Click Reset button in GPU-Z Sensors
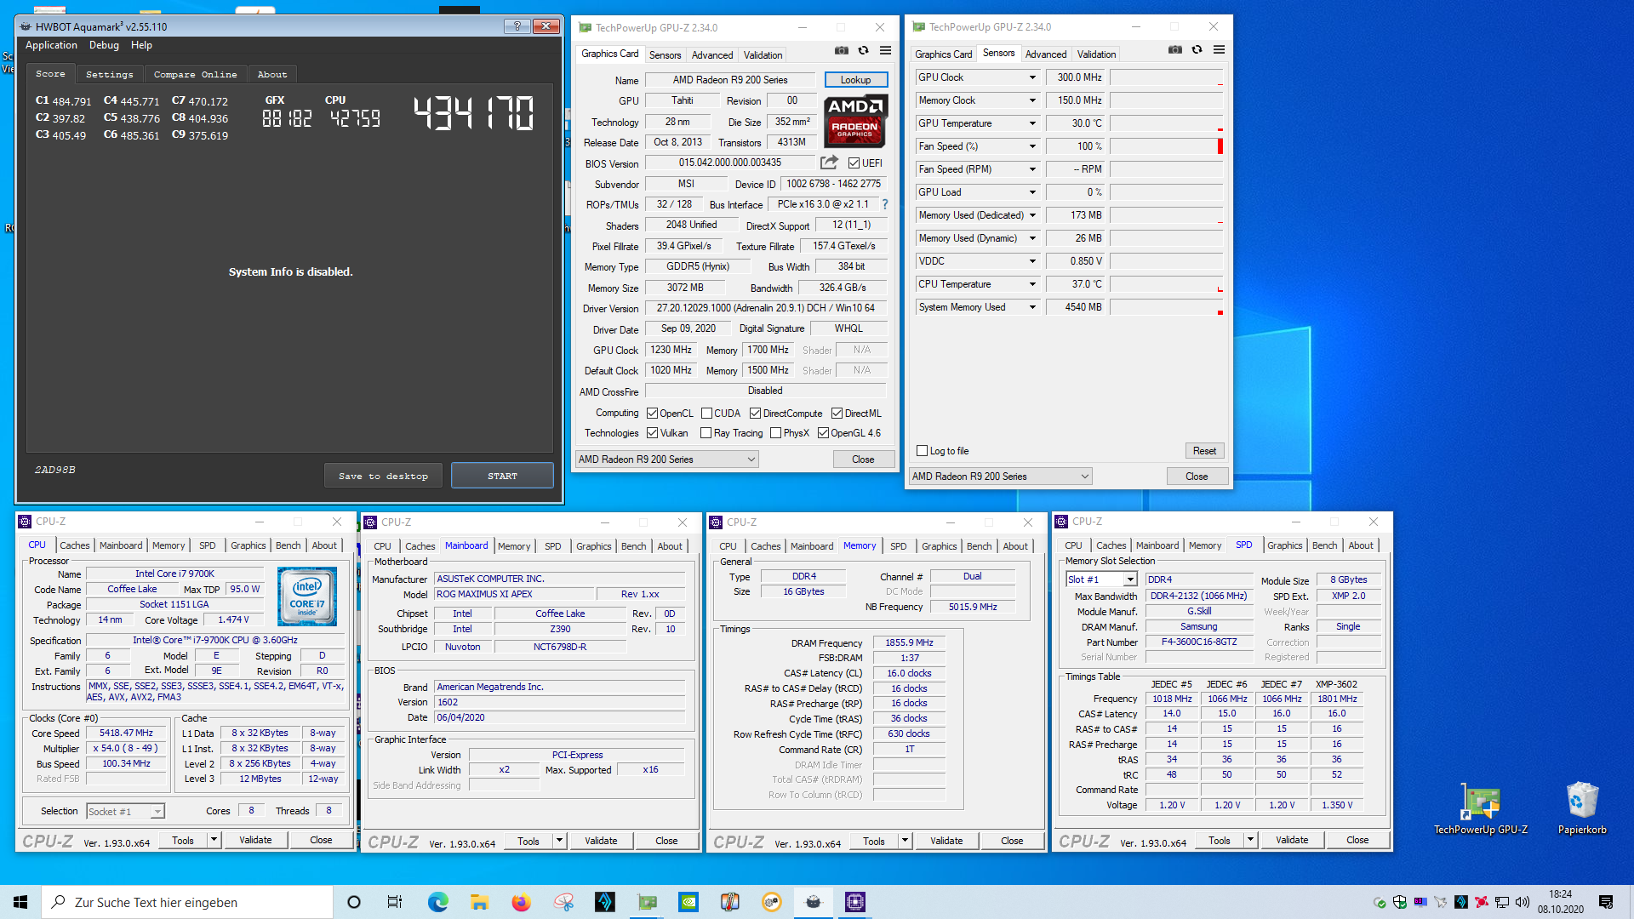This screenshot has height=919, width=1634. pyautogui.click(x=1204, y=451)
